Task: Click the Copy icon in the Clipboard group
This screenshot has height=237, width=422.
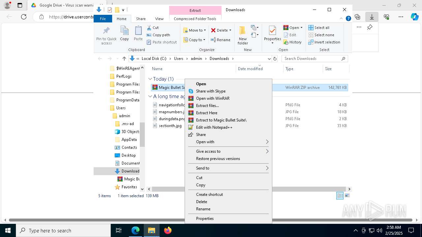Action: point(124,31)
